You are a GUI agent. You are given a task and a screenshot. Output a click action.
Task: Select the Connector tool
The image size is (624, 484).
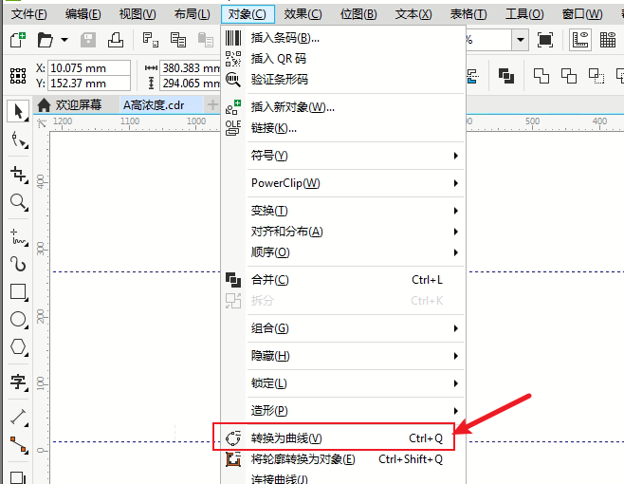19,444
